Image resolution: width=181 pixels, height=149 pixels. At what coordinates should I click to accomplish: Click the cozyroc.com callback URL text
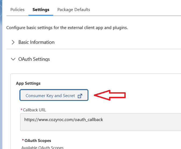pyautogui.click(x=64, y=119)
